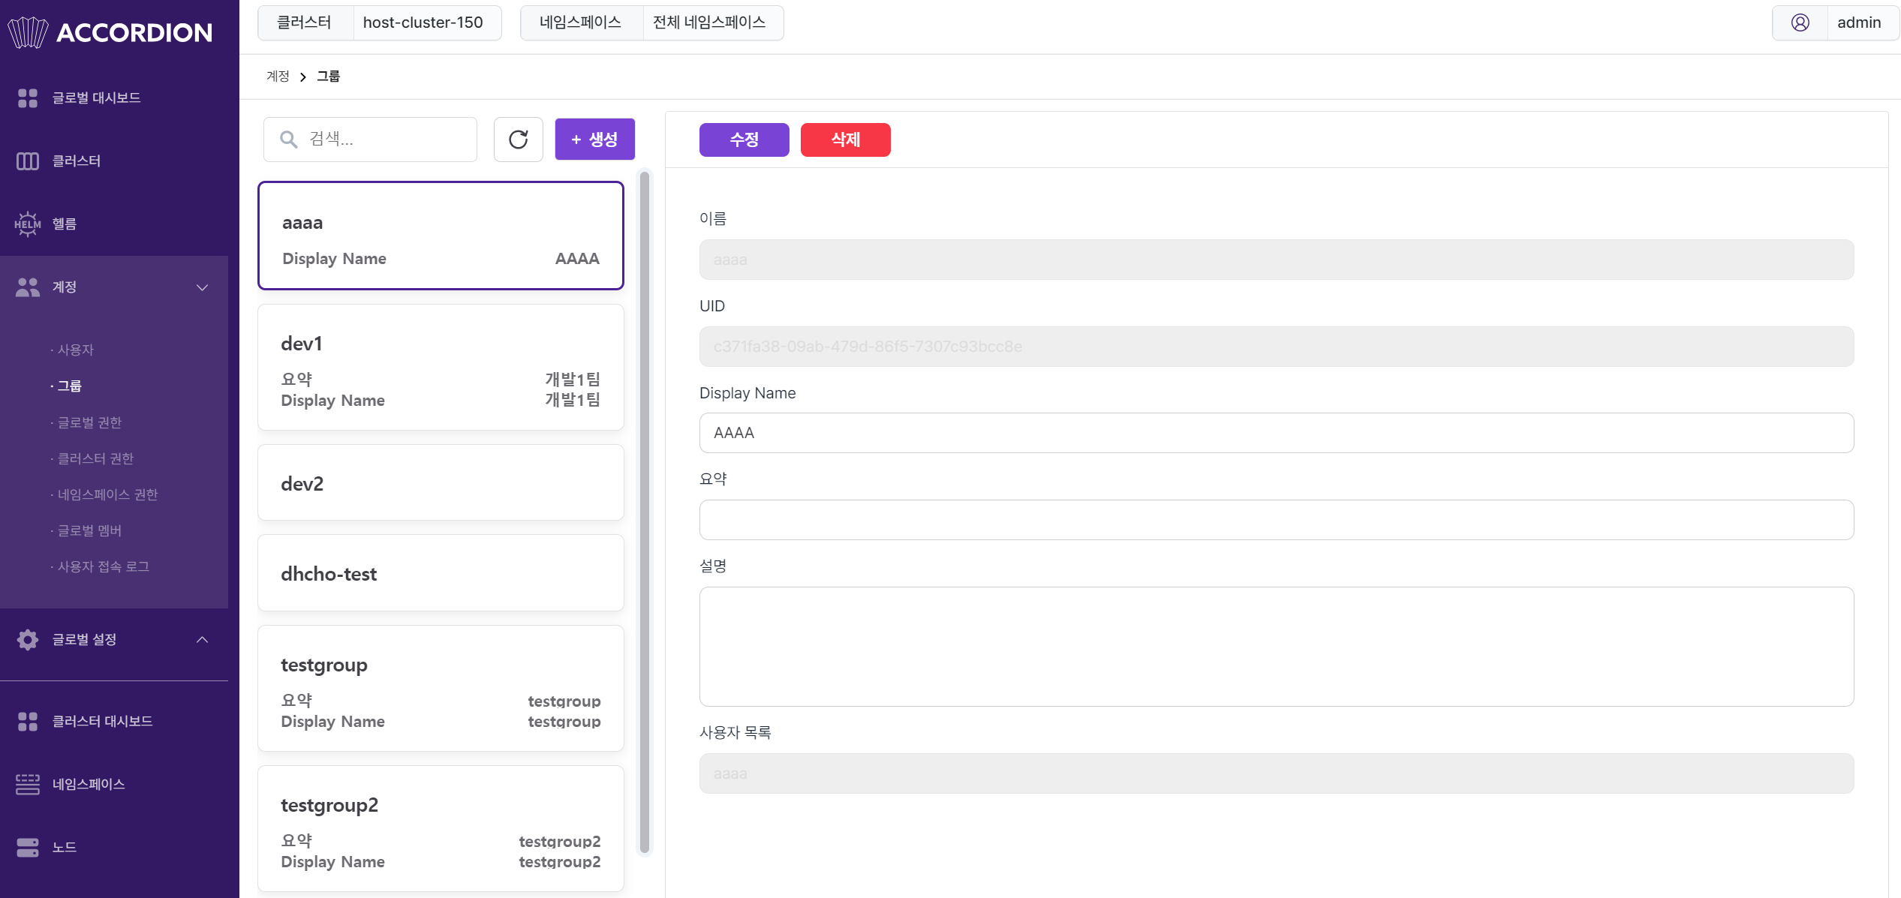Select the dhcho-test group card
The width and height of the screenshot is (1901, 898).
coord(441,573)
